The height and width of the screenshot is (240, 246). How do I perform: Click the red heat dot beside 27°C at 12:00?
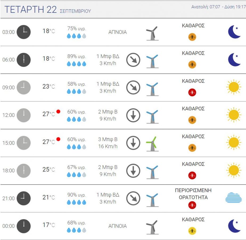58,111
